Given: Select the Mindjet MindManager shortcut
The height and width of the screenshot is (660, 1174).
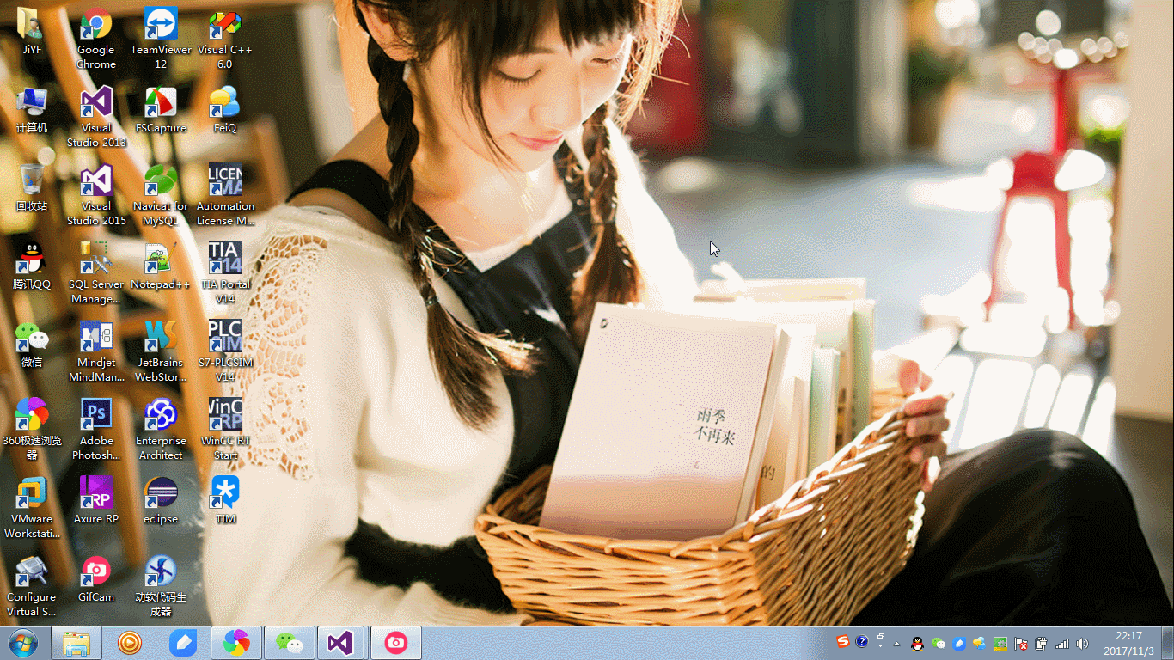Looking at the screenshot, I should pyautogui.click(x=96, y=351).
